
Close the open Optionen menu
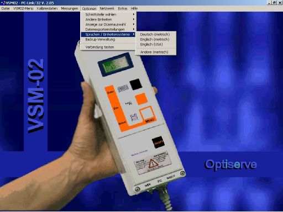pyautogui.click(x=89, y=9)
